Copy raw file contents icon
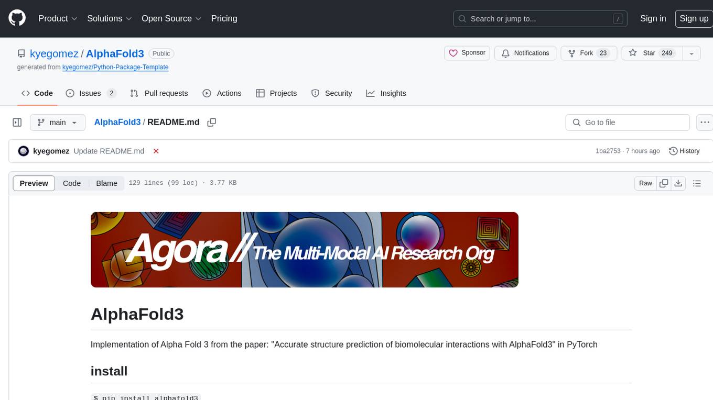Image resolution: width=713 pixels, height=400 pixels. (x=664, y=183)
